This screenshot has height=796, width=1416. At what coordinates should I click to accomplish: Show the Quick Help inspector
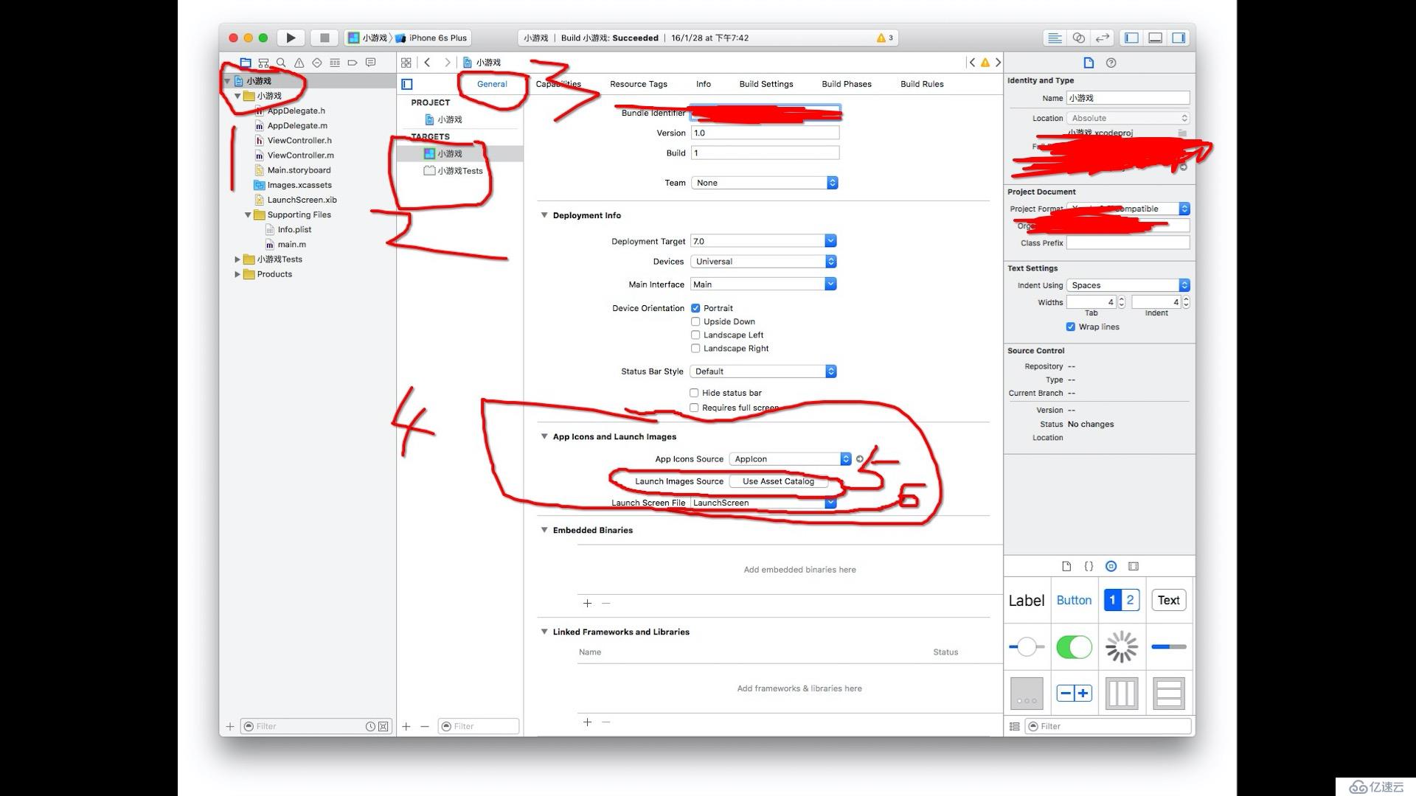(1111, 63)
